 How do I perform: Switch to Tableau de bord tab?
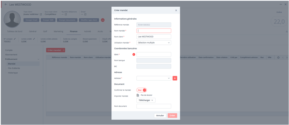coord(15,31)
